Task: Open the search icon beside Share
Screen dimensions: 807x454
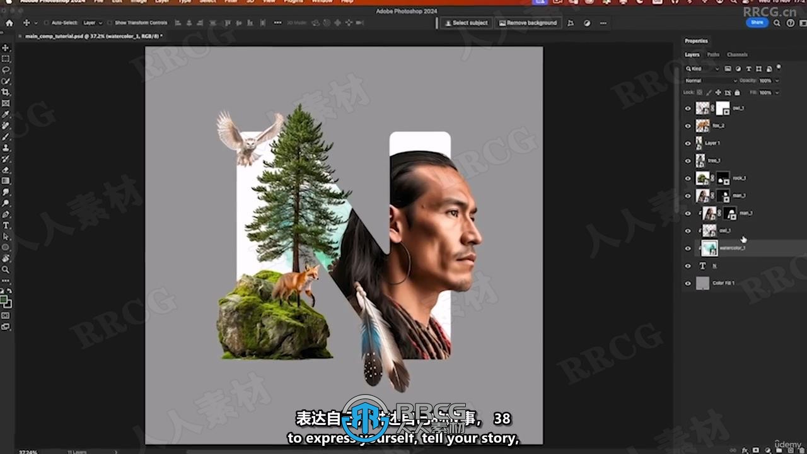Action: coord(776,23)
